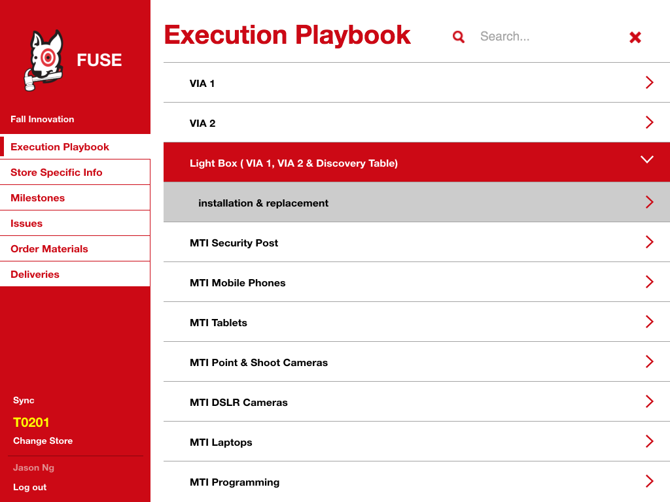Select MTI Mobile Phones row text
This screenshot has width=670, height=502.
pyautogui.click(x=238, y=282)
